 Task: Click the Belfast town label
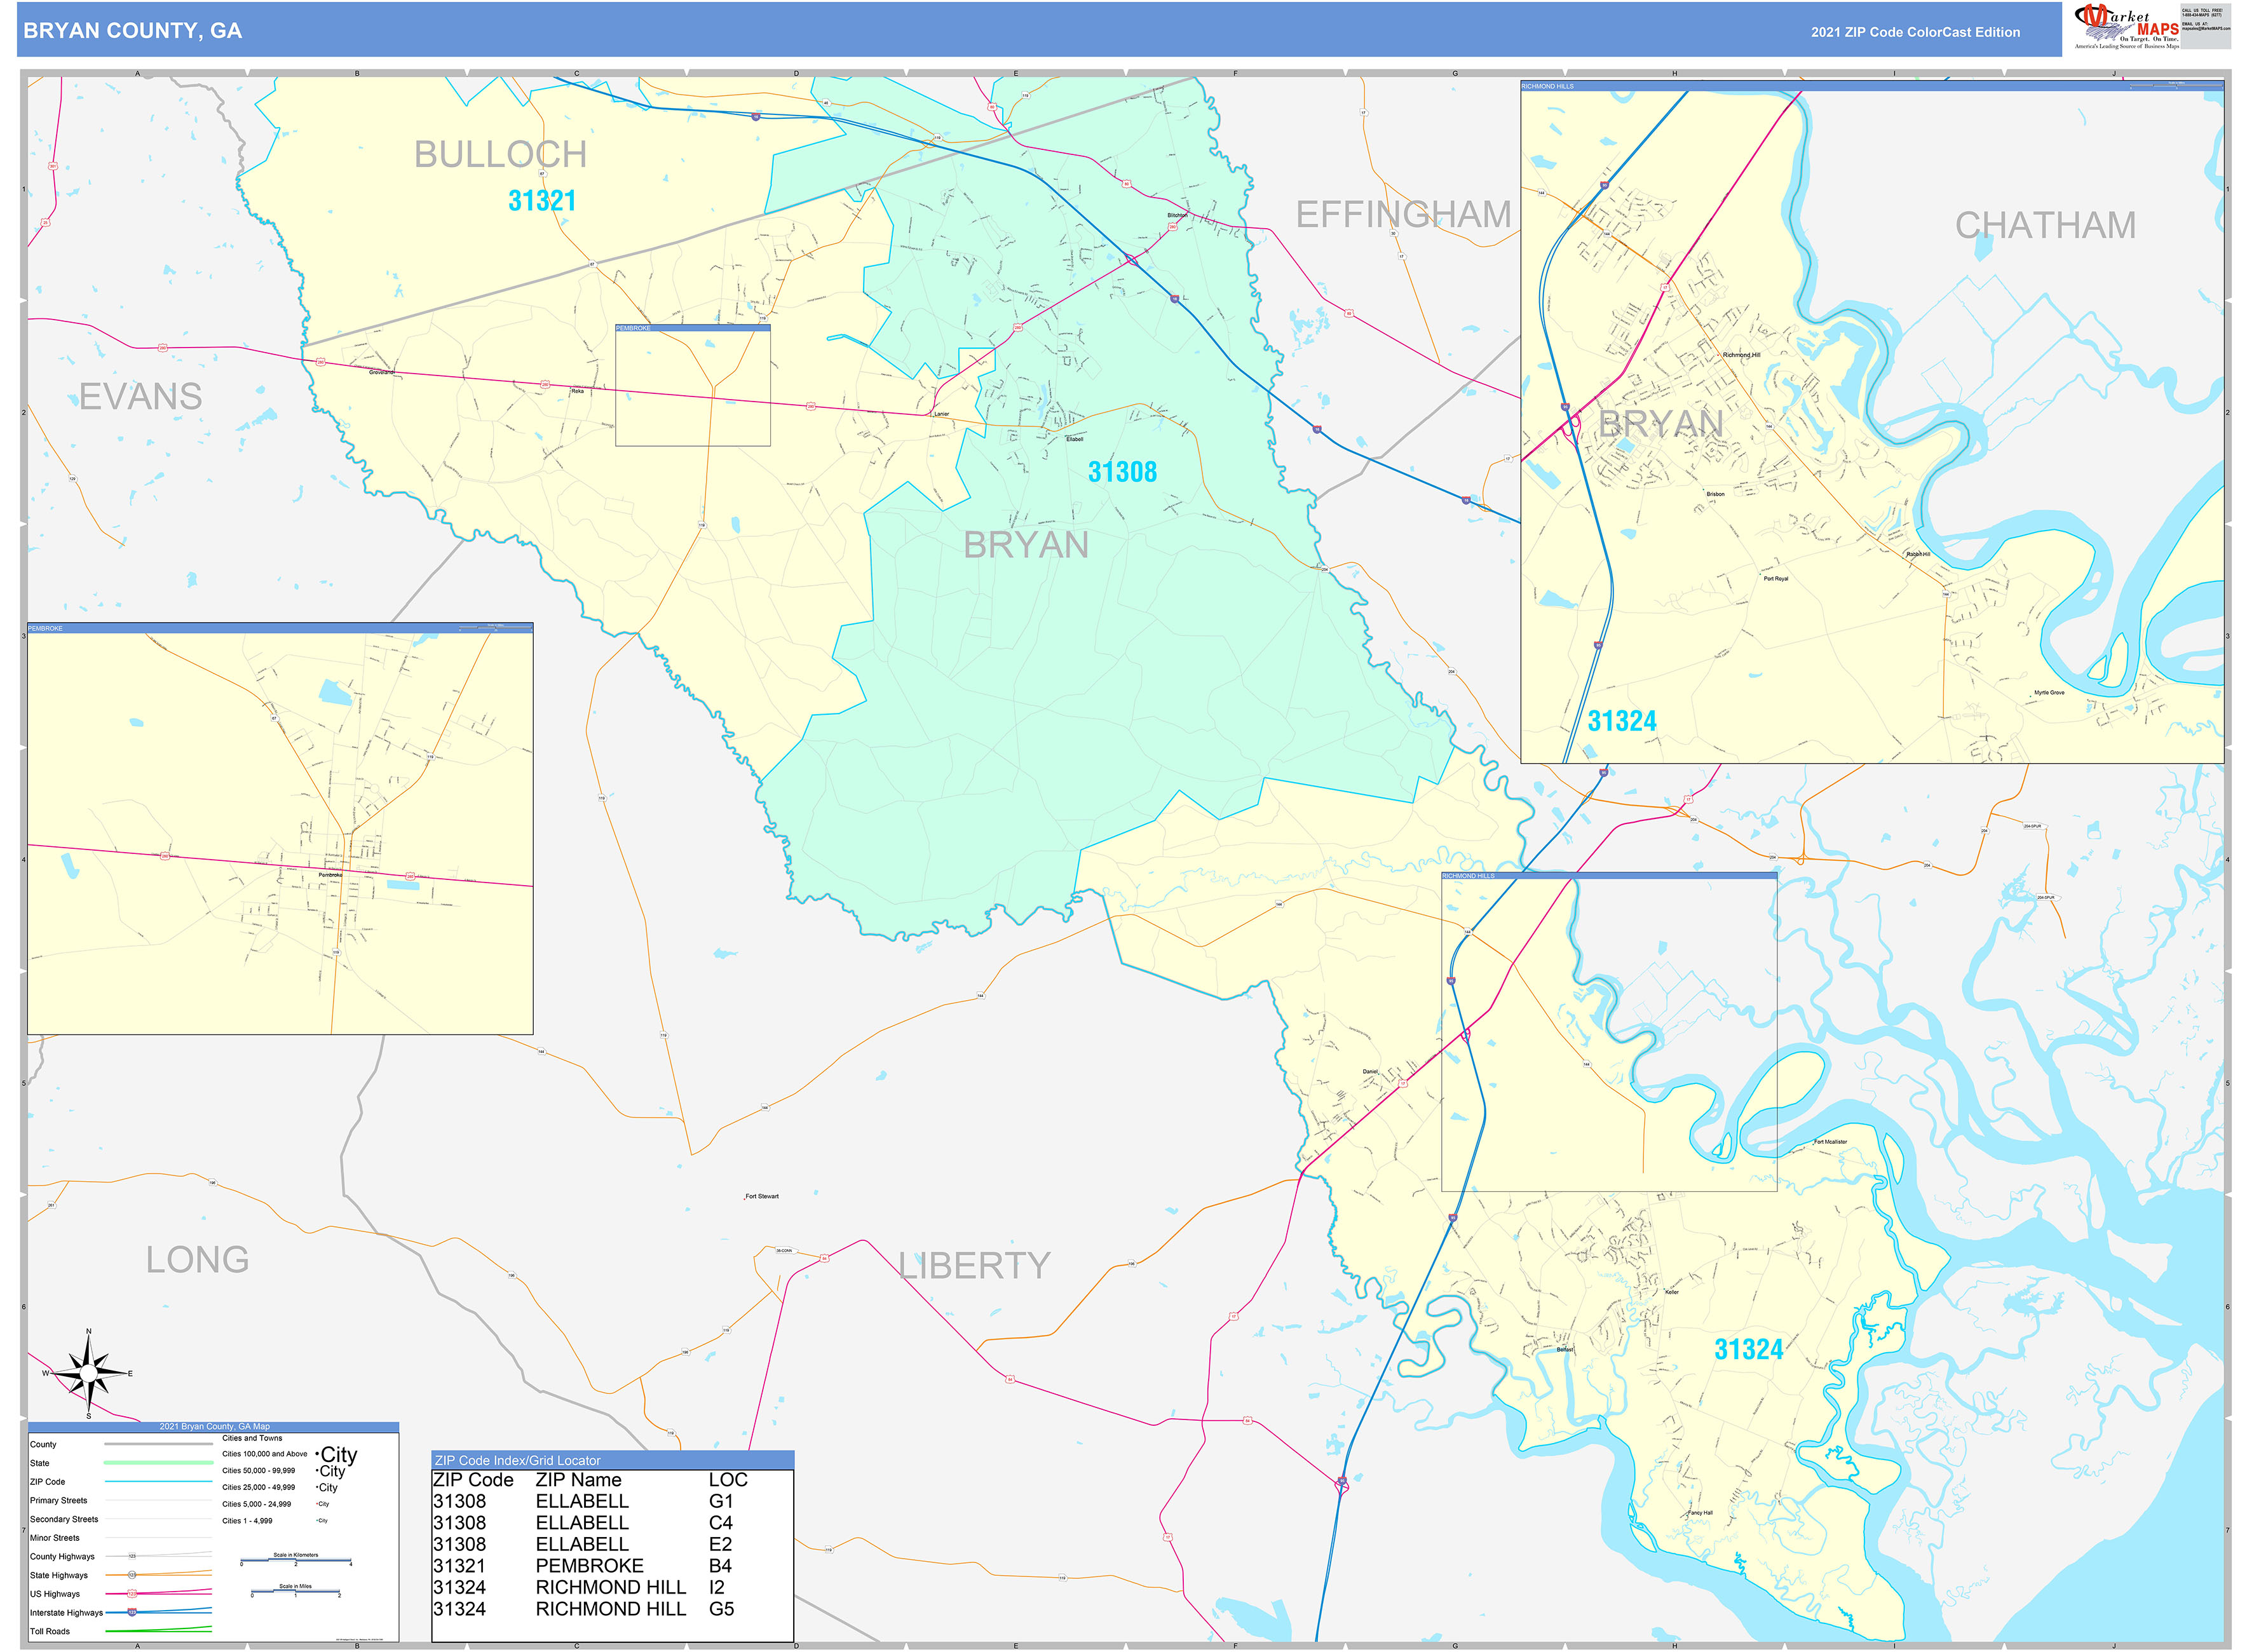pyautogui.click(x=1565, y=1349)
